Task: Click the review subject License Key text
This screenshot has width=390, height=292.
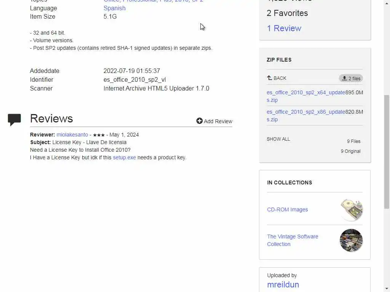Action: pyautogui.click(x=89, y=142)
